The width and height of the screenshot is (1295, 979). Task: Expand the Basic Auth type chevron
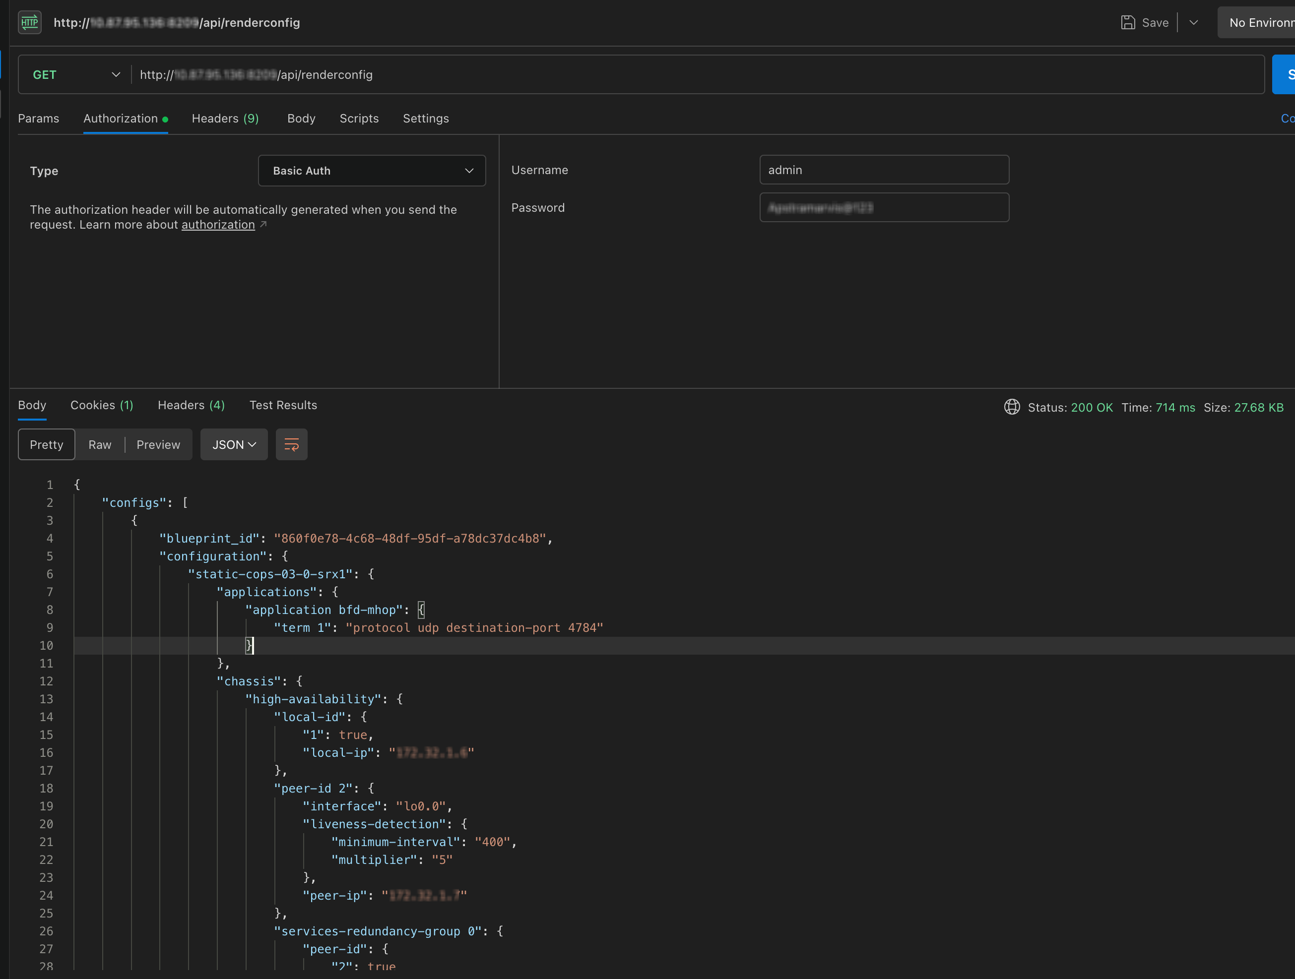(469, 170)
